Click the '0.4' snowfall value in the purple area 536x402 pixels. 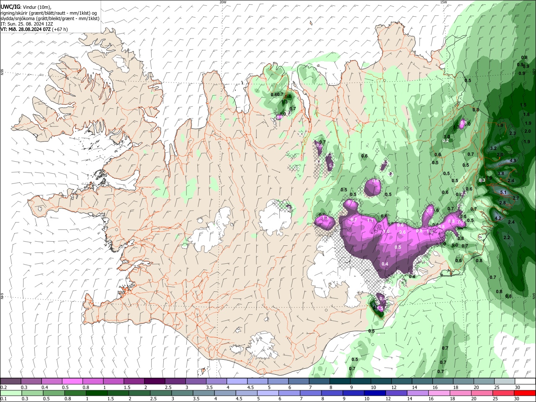pos(385,264)
